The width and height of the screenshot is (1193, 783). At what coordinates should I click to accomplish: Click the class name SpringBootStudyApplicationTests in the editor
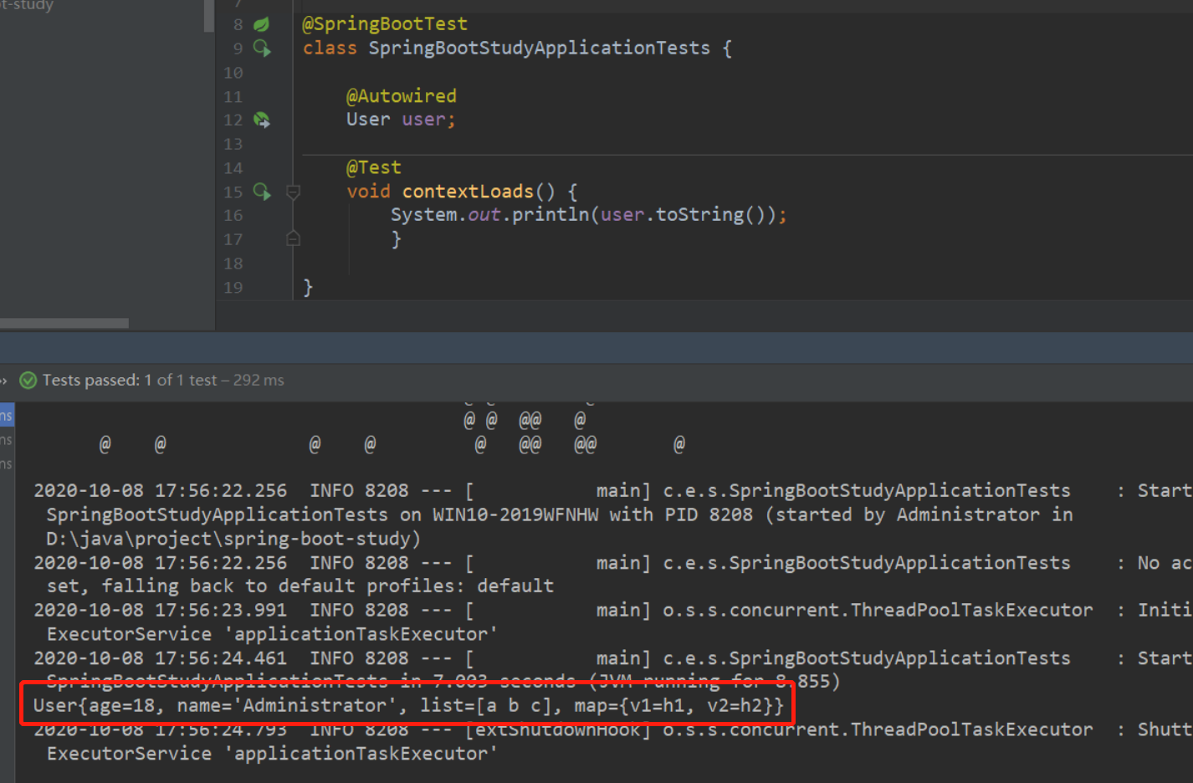(x=540, y=49)
